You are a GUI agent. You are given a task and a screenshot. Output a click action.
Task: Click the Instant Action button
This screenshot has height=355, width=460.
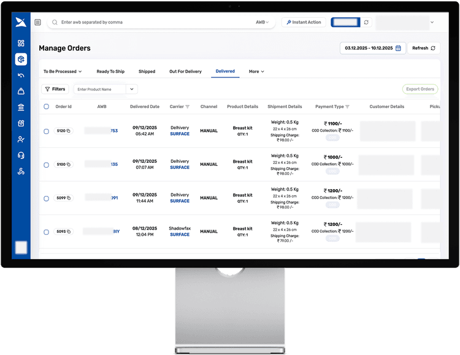pyautogui.click(x=304, y=22)
